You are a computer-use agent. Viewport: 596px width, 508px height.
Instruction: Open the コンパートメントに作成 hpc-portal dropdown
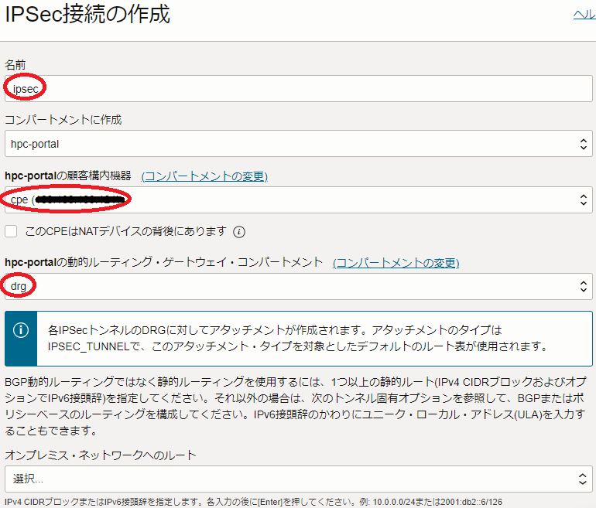pos(298,144)
